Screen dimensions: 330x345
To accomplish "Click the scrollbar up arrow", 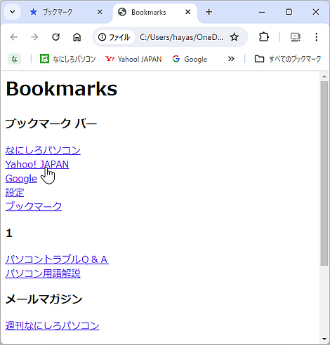I will click(324, 76).
